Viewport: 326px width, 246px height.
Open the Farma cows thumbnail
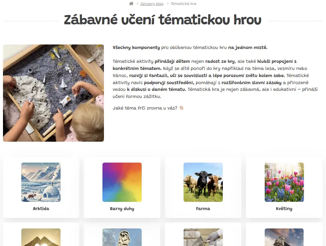tap(203, 182)
